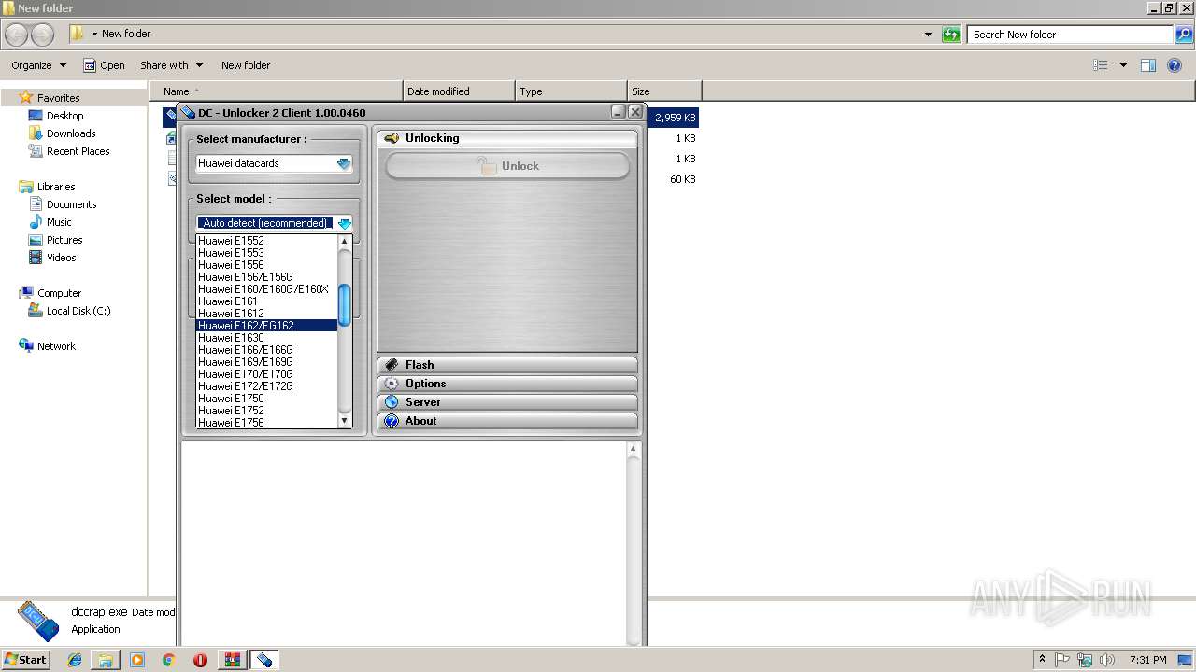1196x672 pixels.
Task: Click model list scrollbar down arrow
Action: pos(345,421)
